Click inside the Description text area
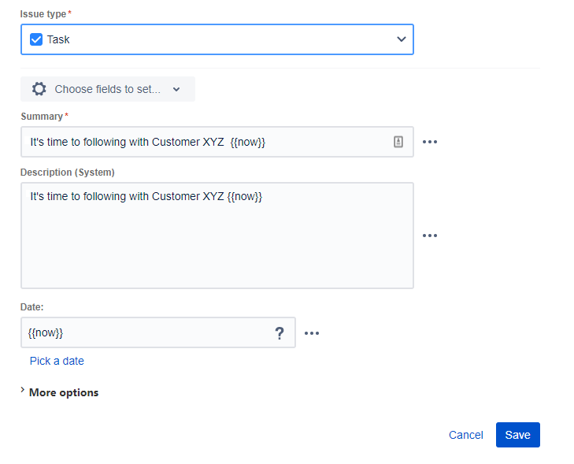The height and width of the screenshot is (464, 574). click(217, 244)
